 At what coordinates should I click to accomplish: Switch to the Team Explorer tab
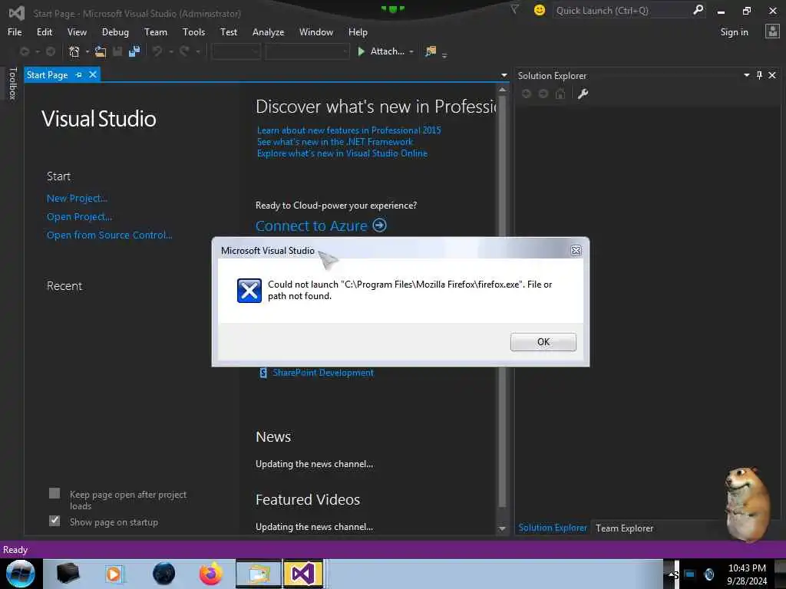tap(624, 528)
